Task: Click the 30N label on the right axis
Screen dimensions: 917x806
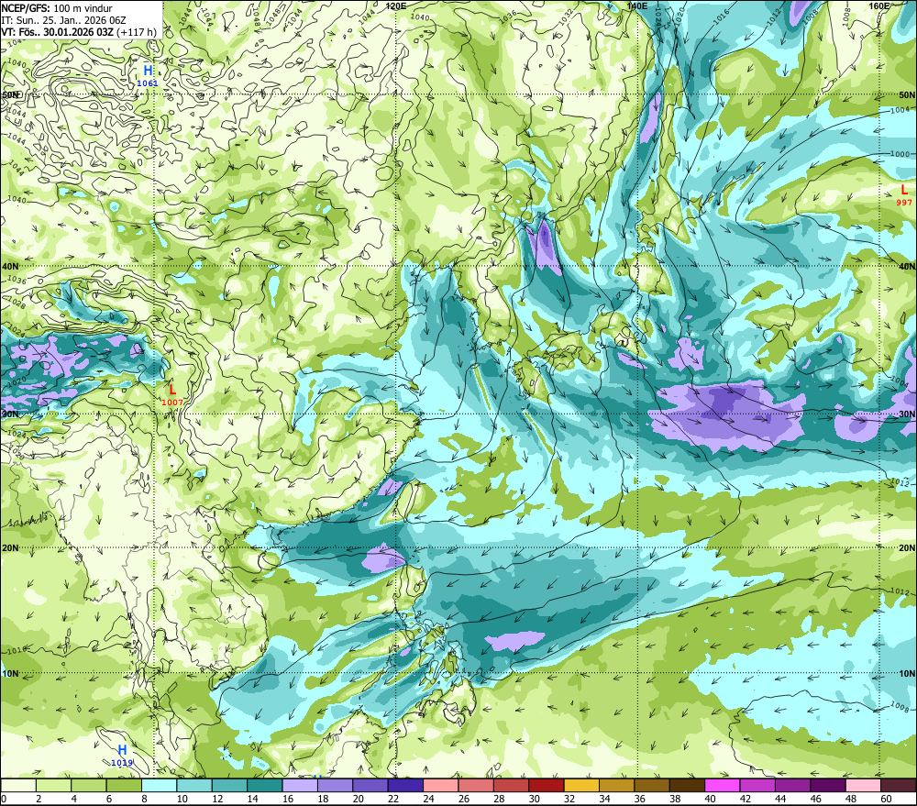Action: pos(907,414)
